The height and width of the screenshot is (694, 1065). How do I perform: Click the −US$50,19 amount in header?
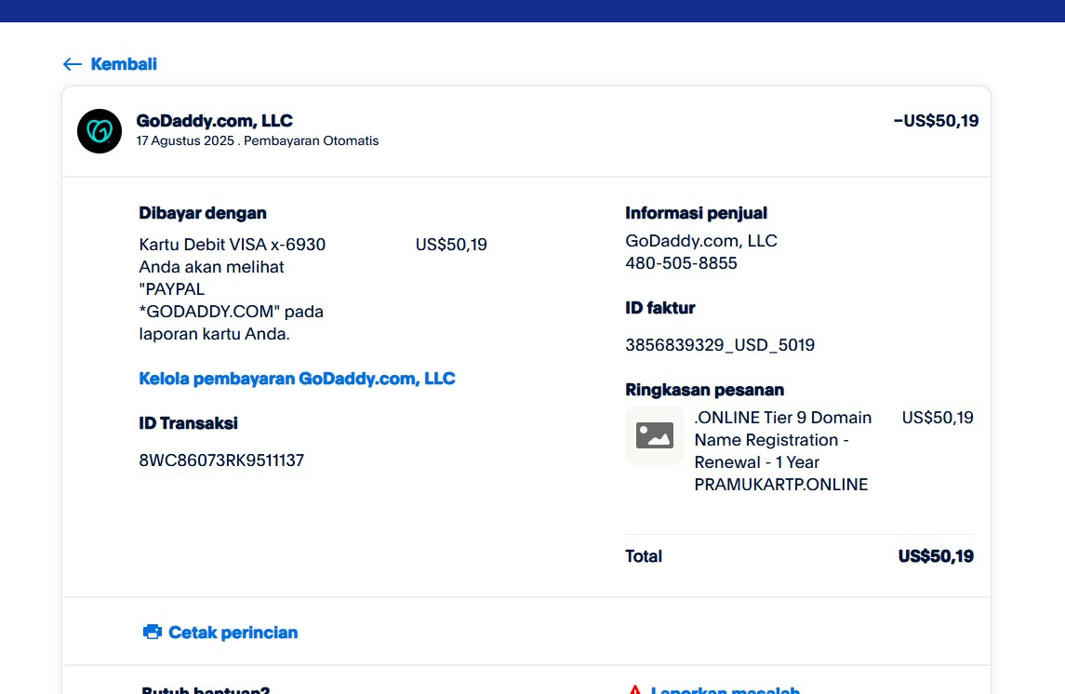point(936,121)
